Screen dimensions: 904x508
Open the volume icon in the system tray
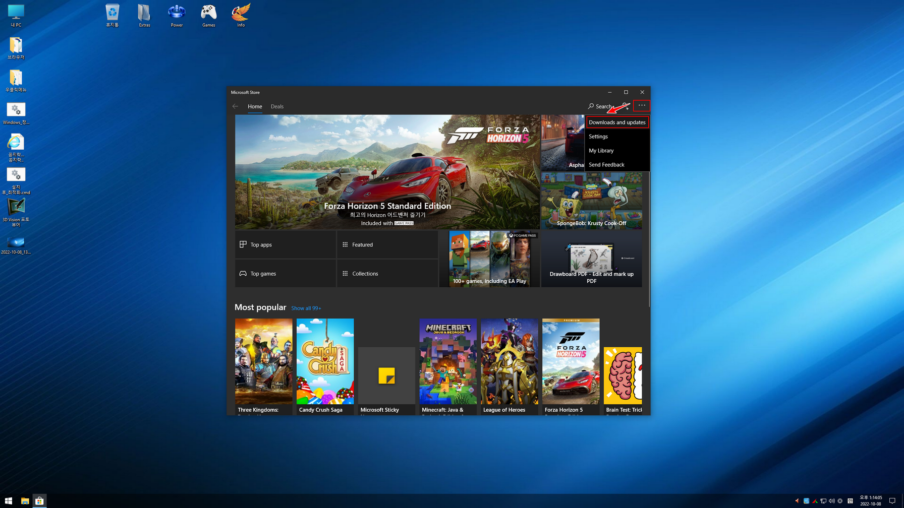tap(831, 501)
